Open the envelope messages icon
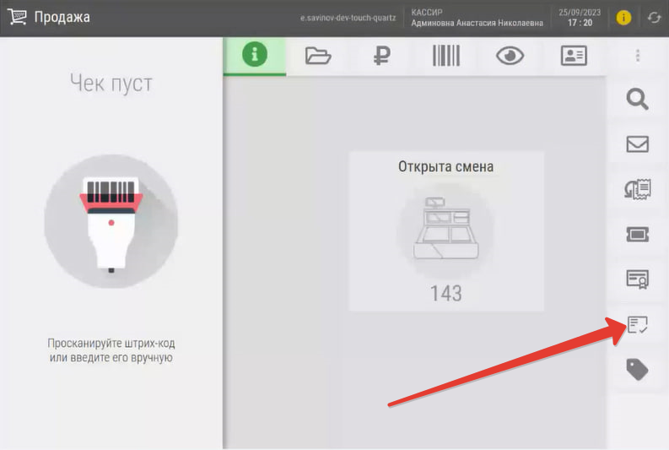Screen dimensions: 669x450 coord(638,144)
